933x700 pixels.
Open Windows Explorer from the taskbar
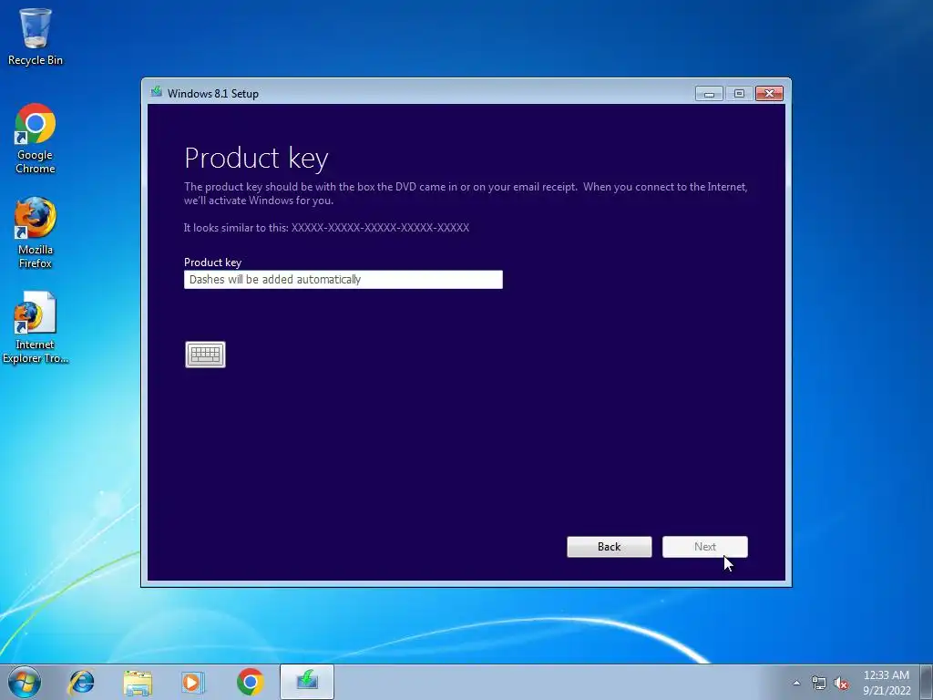pos(138,682)
